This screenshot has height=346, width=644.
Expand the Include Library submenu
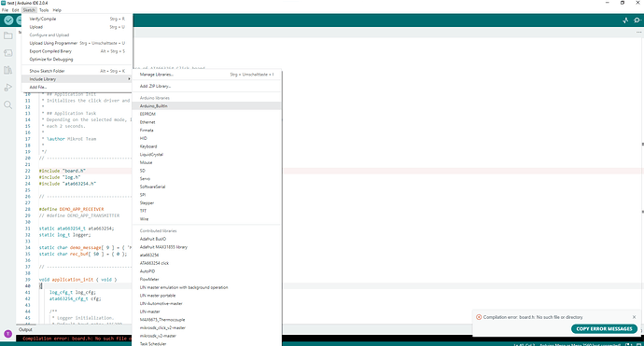coord(77,78)
